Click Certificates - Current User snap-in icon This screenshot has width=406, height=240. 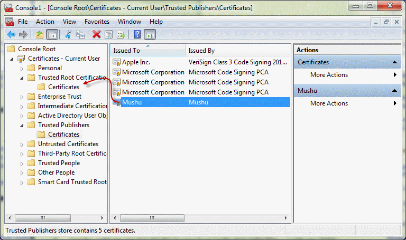[x=21, y=59]
